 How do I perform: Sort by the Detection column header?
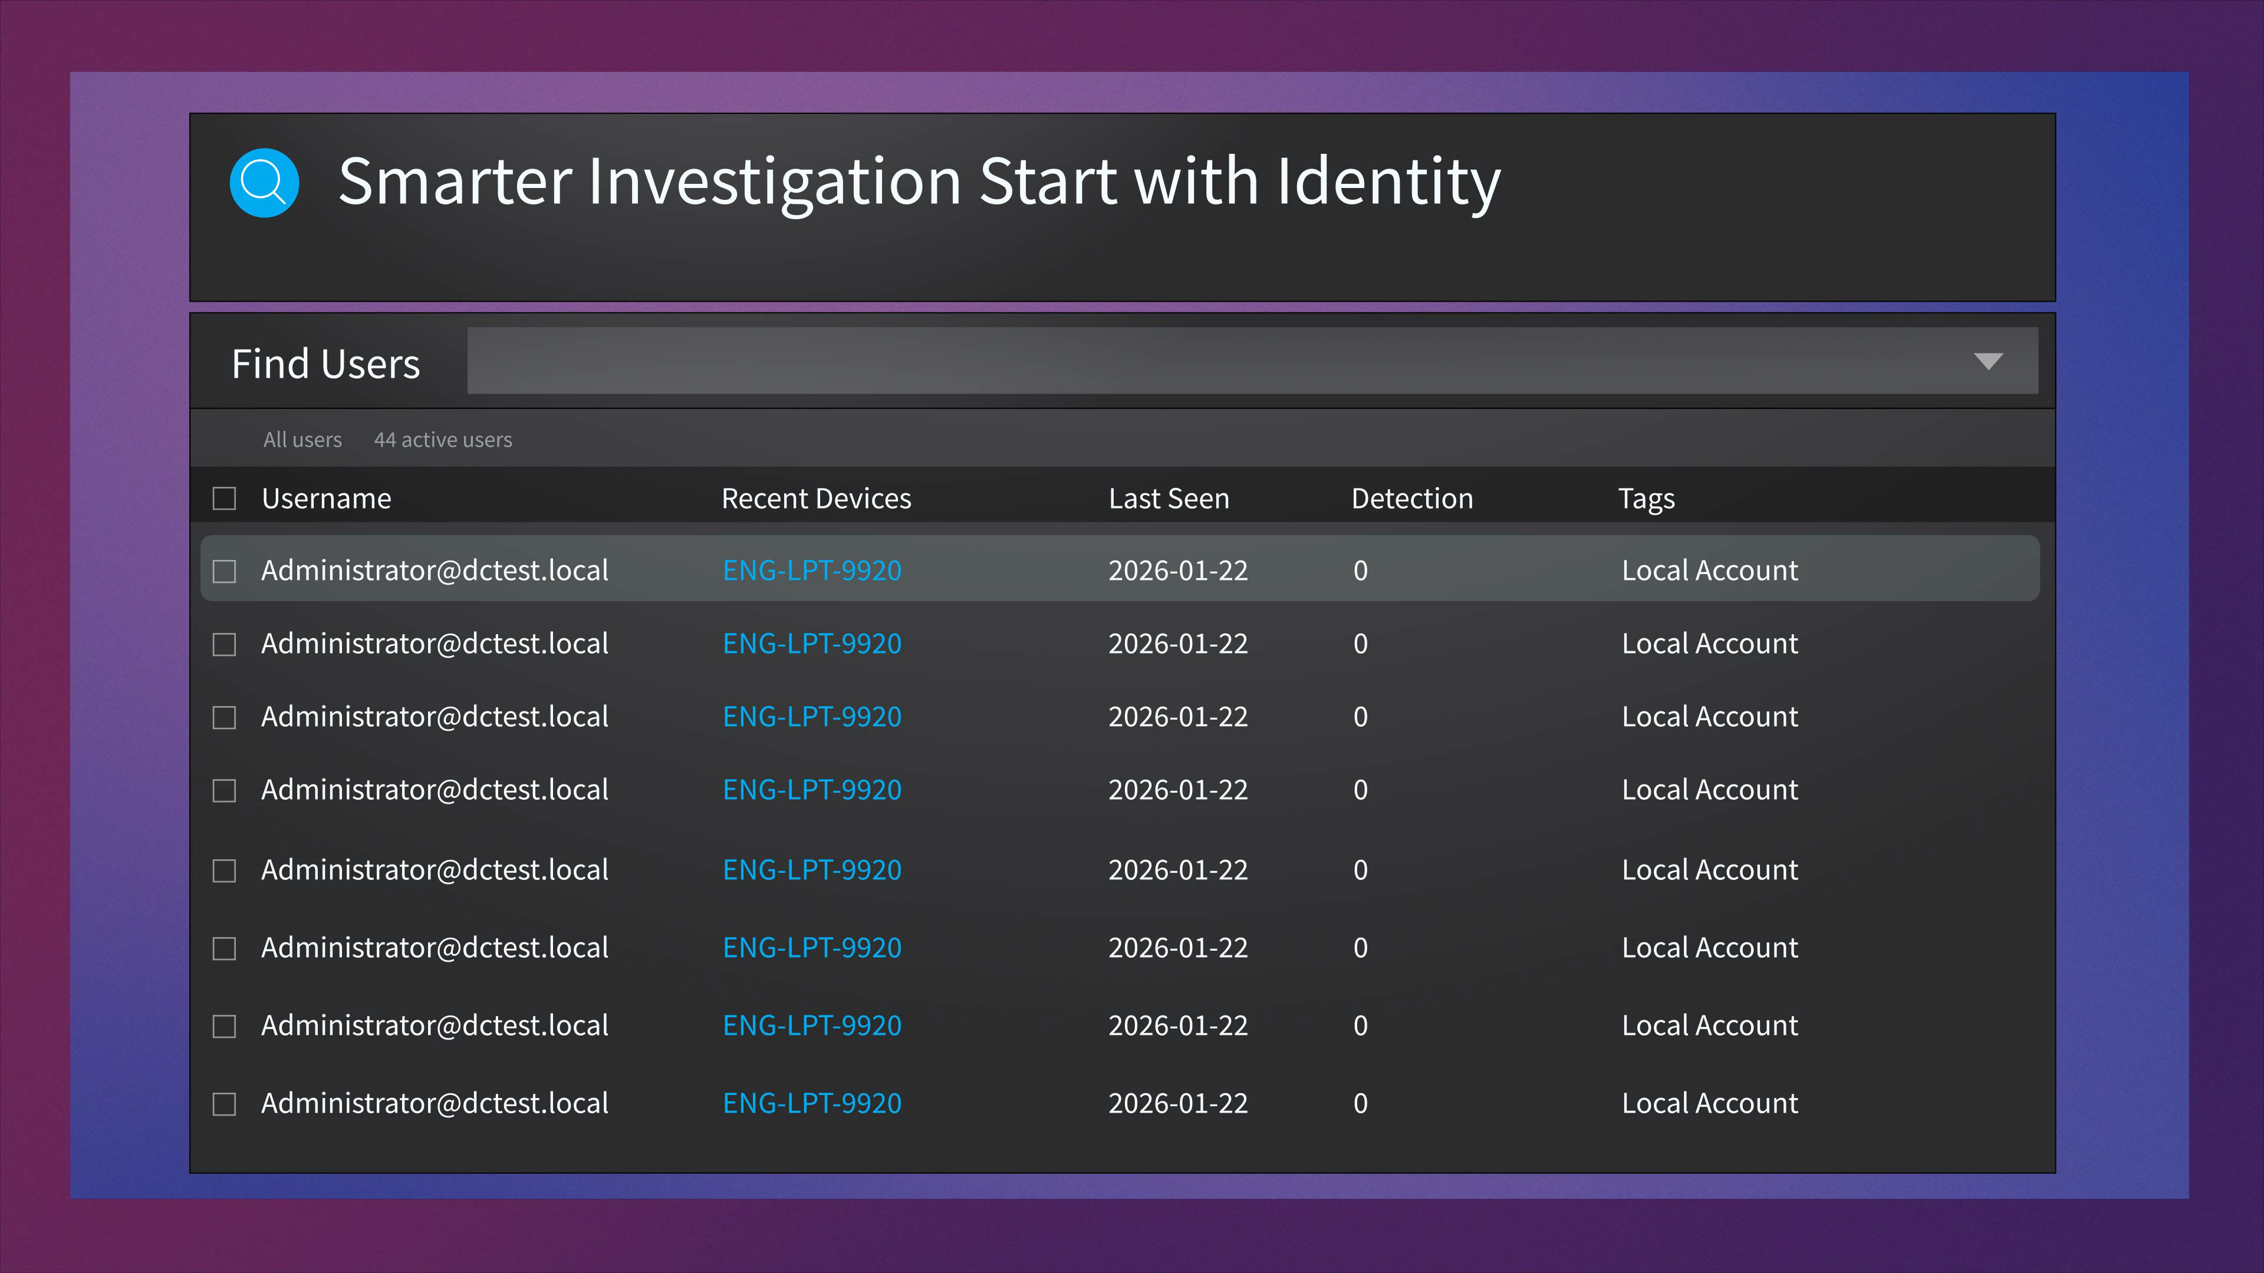(1411, 498)
